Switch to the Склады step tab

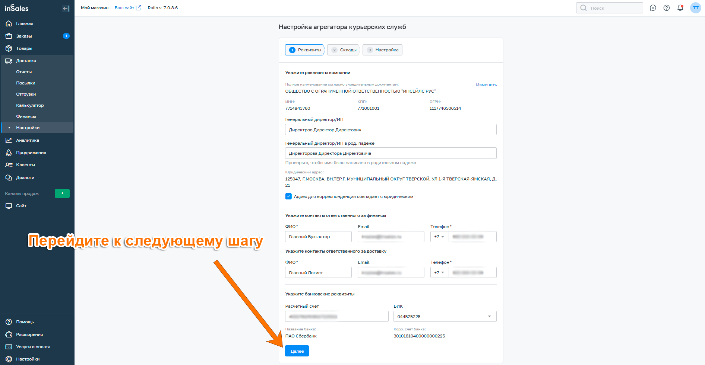click(x=344, y=50)
